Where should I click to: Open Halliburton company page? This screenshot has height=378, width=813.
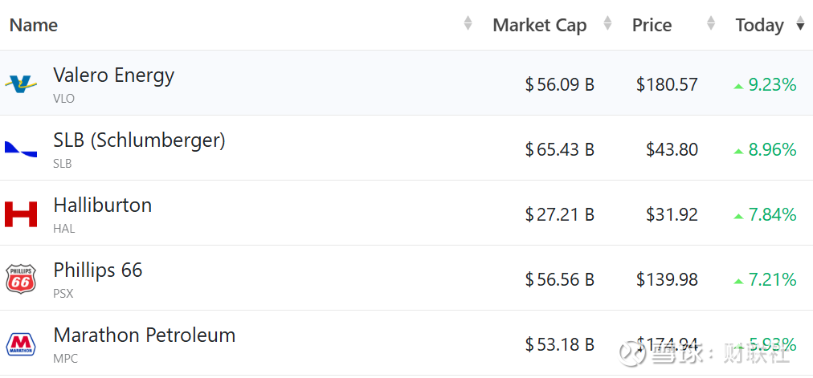(102, 205)
